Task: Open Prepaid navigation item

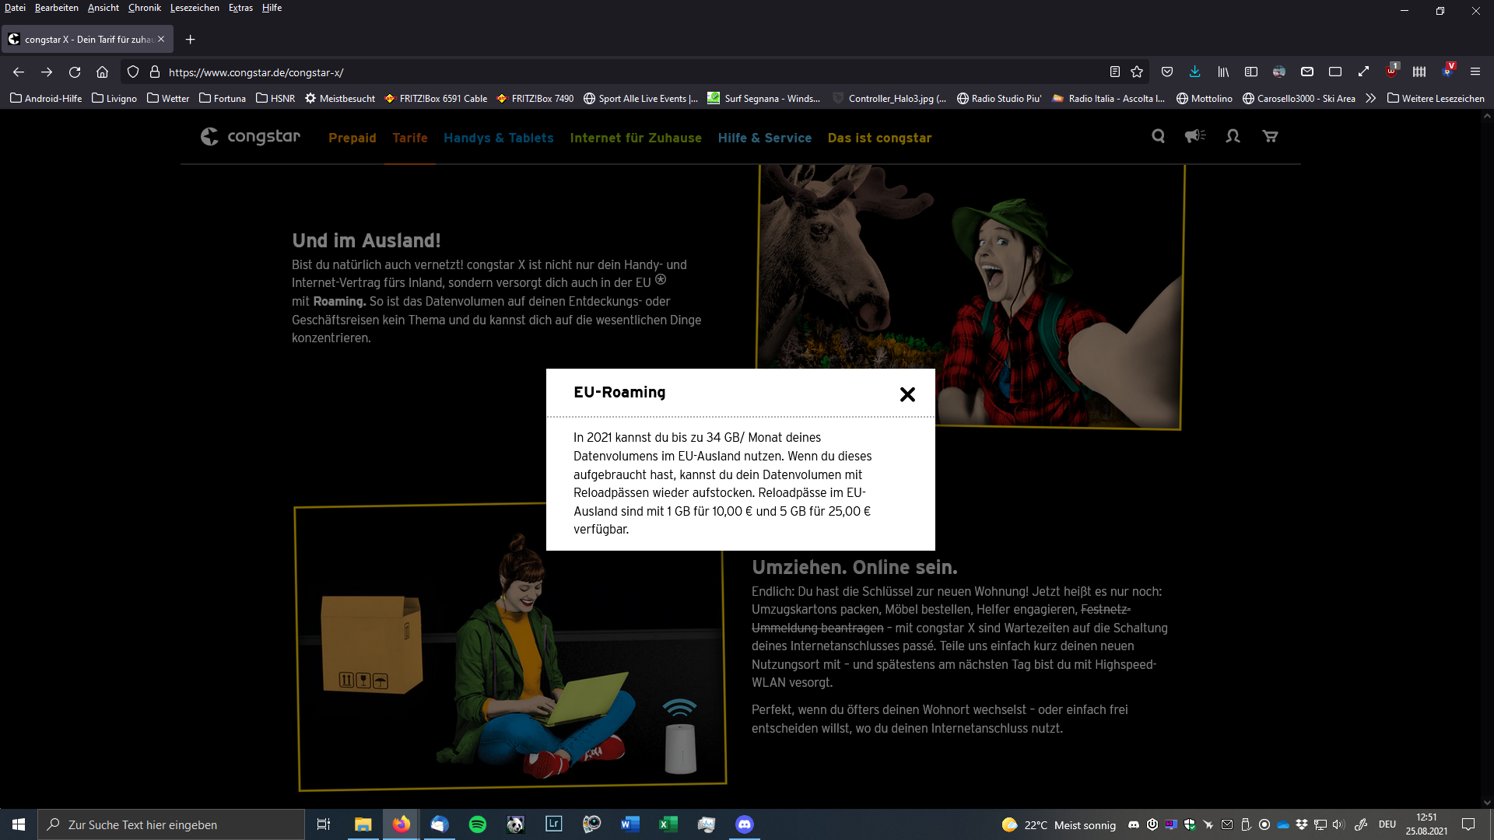Action: [x=352, y=138]
